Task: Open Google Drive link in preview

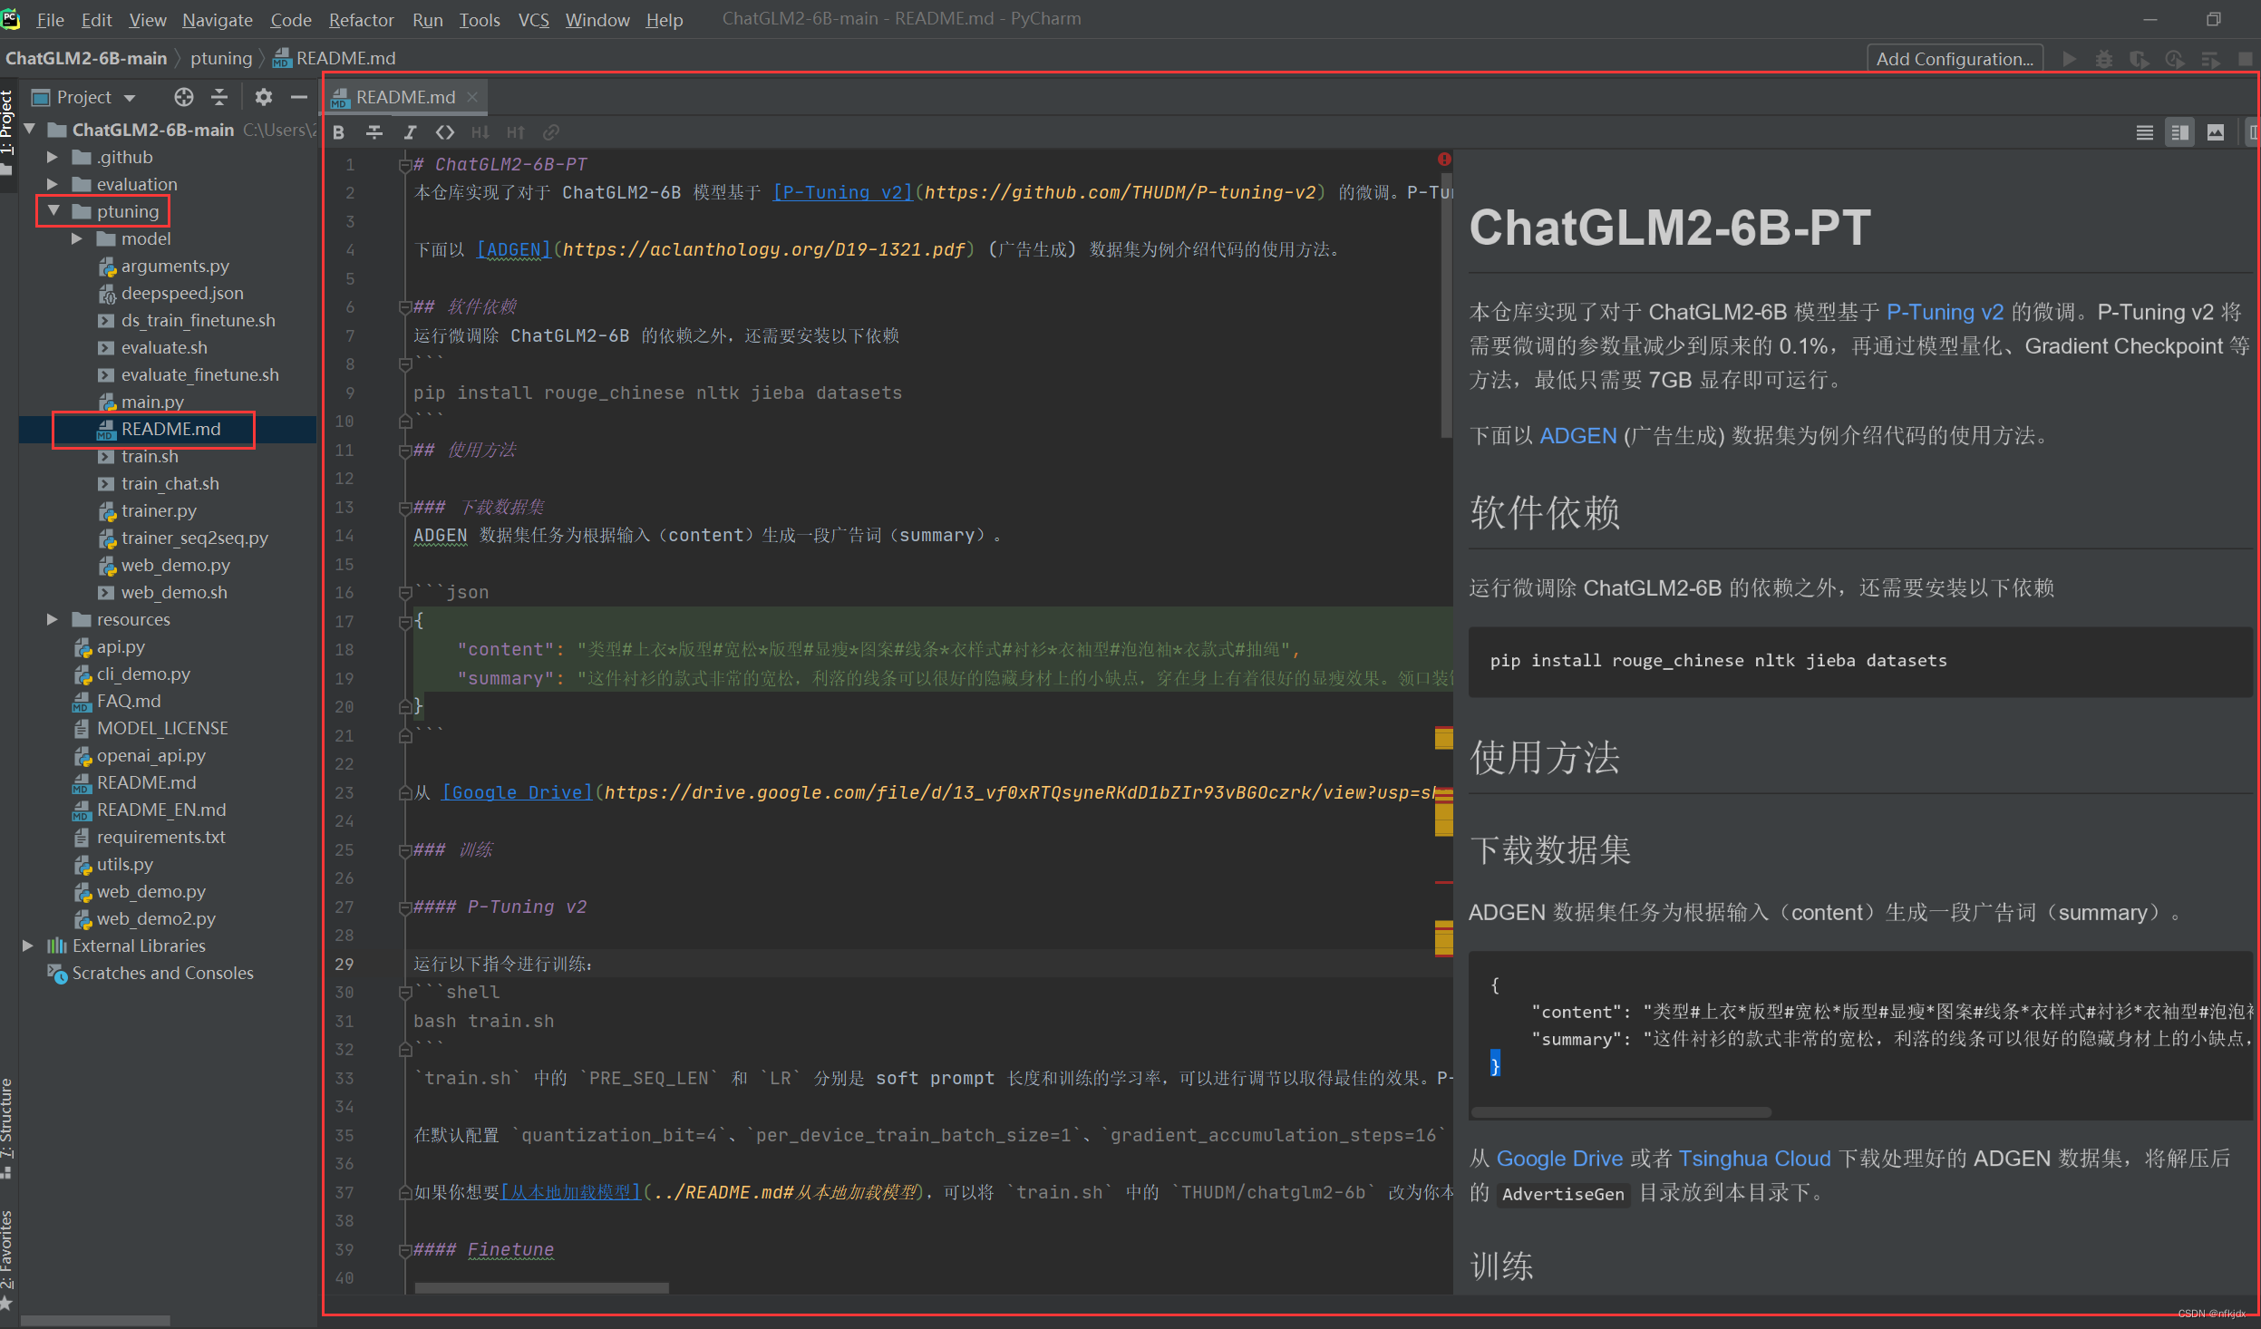Action: click(1559, 1159)
